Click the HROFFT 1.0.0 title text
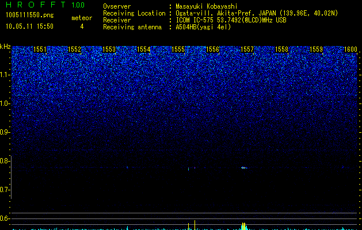Image resolution: width=362 pixels, height=230 pixels. tap(45, 5)
